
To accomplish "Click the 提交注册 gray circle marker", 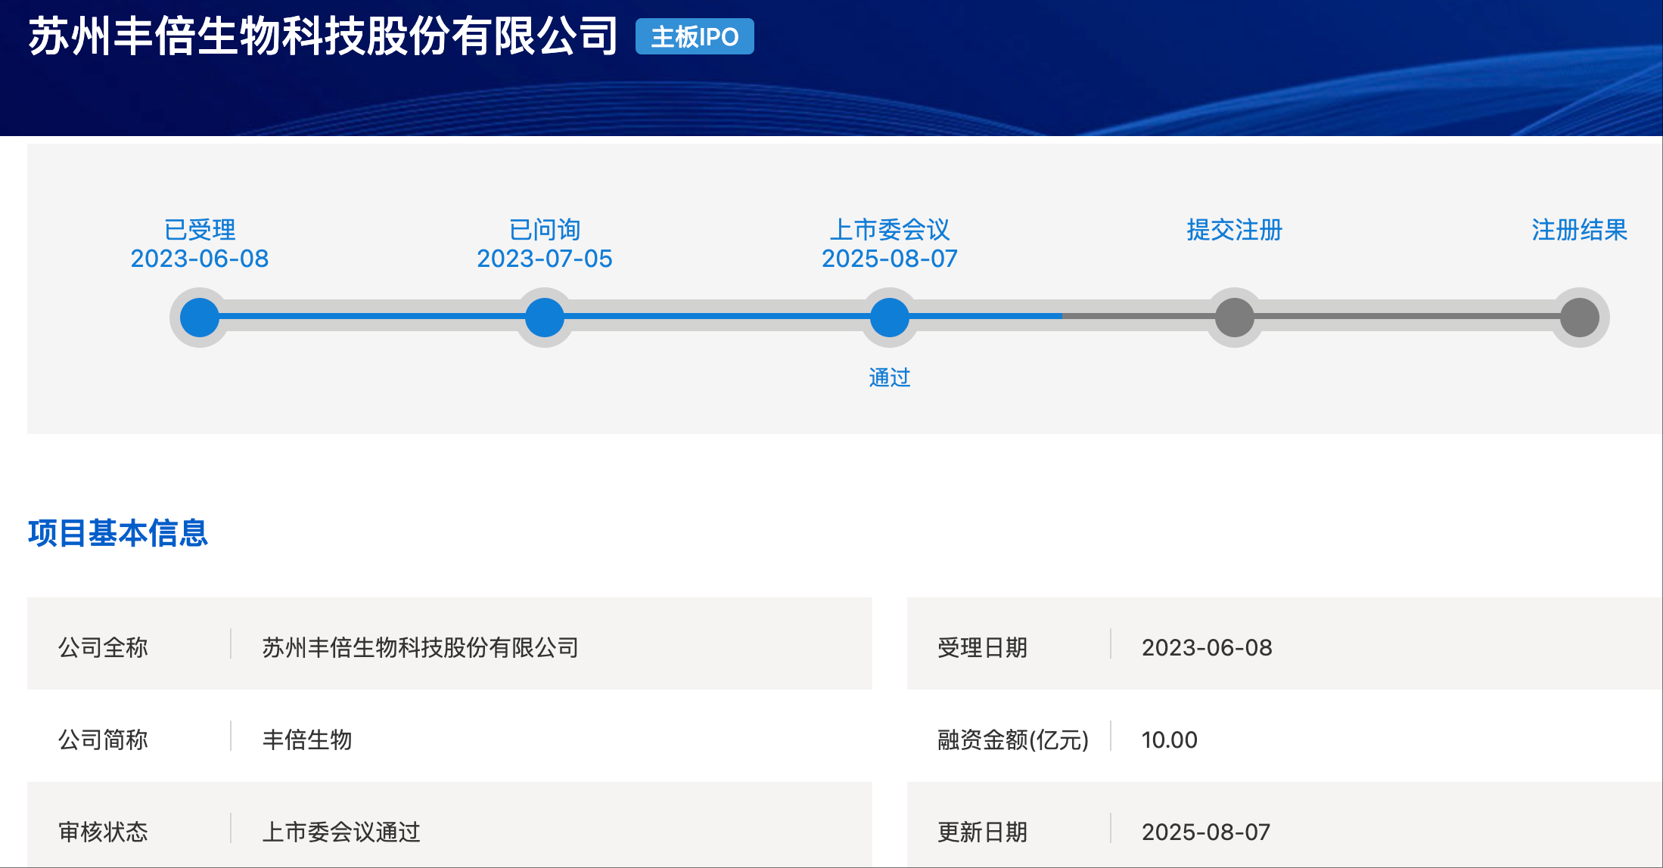I will pos(1235,318).
